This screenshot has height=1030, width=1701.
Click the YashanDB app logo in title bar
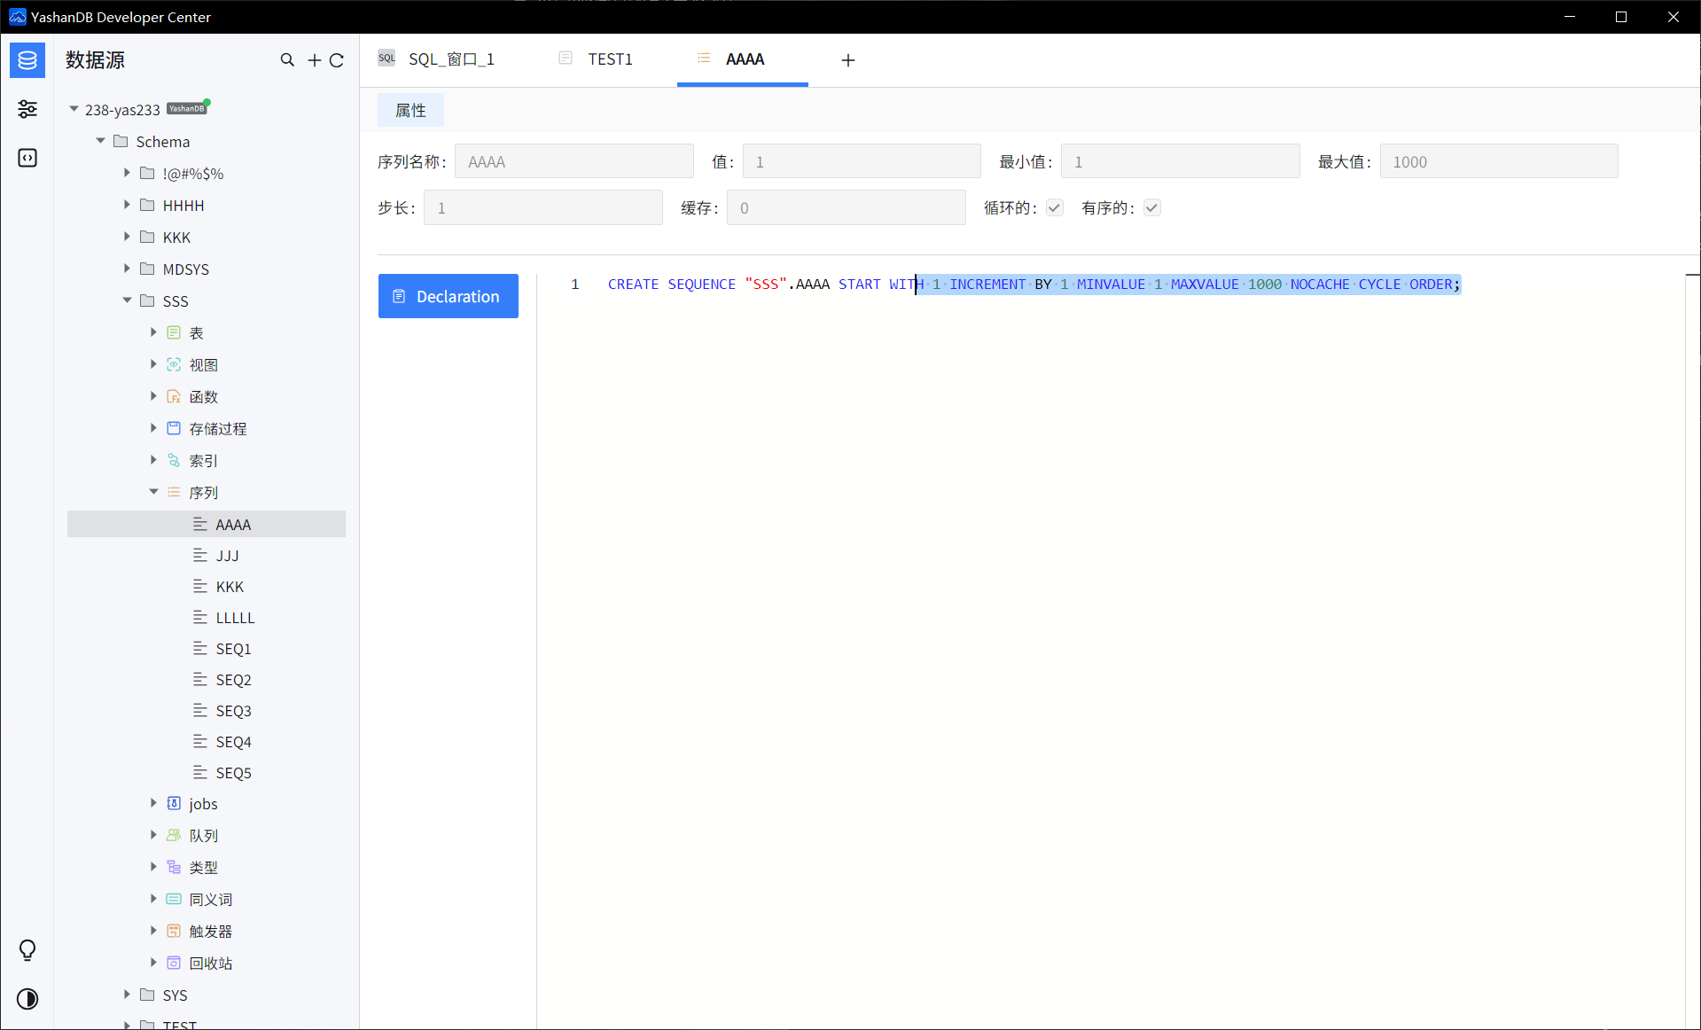(x=17, y=17)
